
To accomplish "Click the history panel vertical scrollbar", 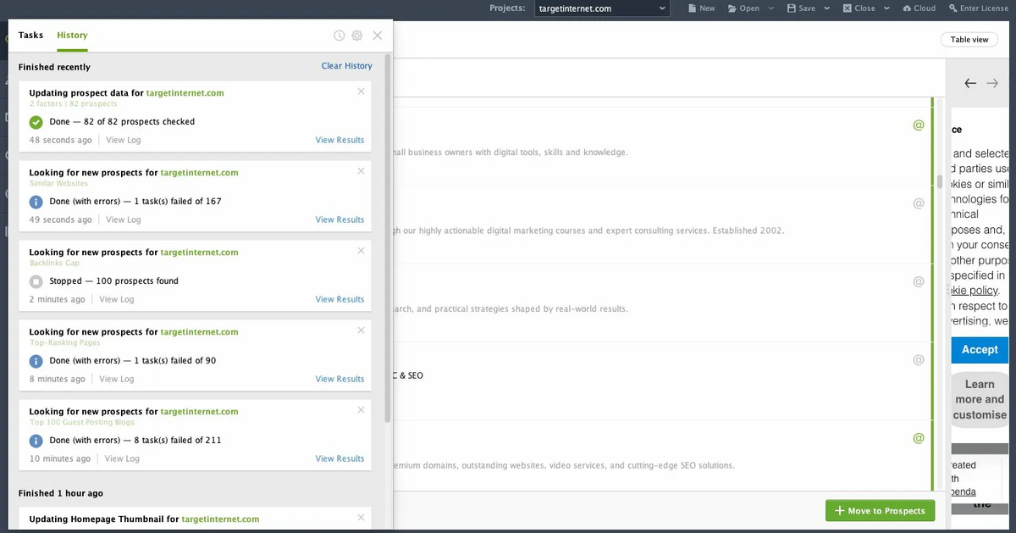I will click(x=388, y=237).
